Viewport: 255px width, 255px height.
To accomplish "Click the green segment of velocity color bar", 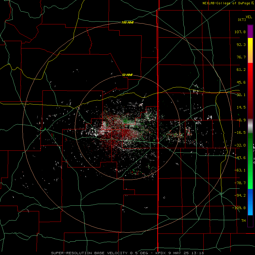I will click(x=250, y=161).
